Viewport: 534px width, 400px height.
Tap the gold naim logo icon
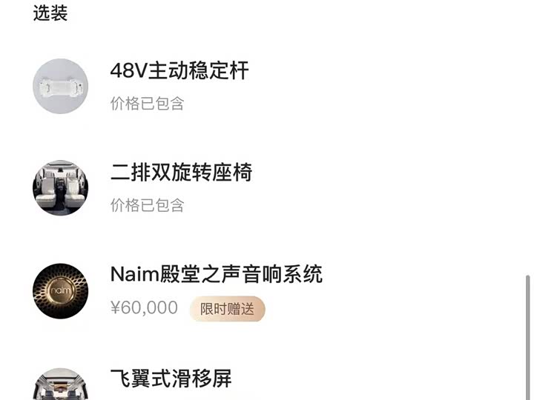pos(60,291)
